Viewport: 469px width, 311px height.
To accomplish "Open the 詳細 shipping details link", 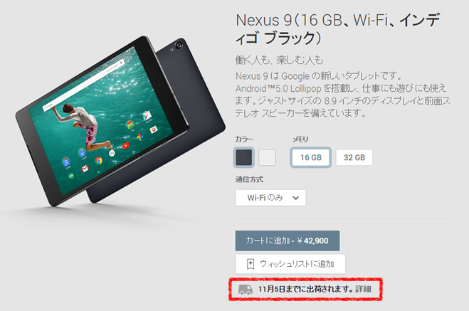I will (x=364, y=290).
